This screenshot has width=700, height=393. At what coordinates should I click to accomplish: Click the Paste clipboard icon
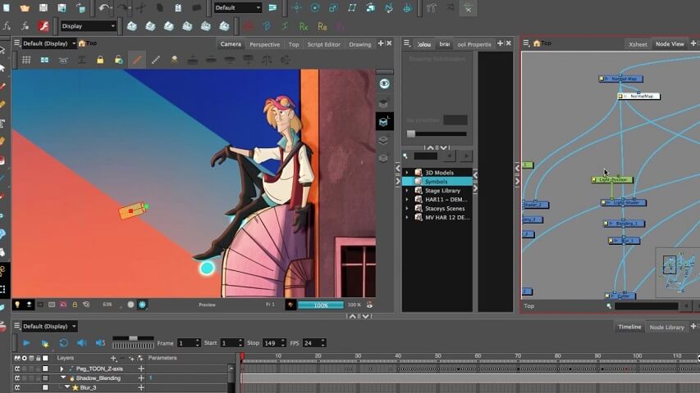point(178,7)
